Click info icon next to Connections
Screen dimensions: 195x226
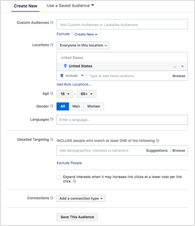52,198
